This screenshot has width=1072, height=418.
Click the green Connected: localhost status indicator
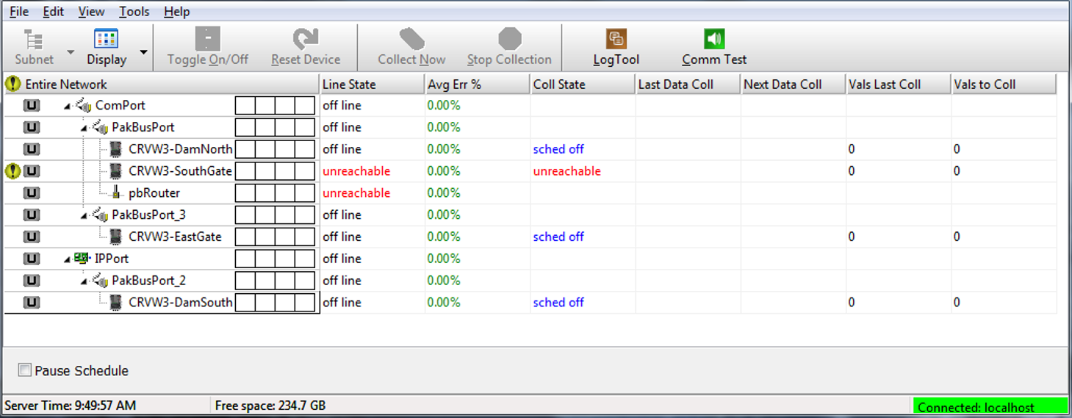pyautogui.click(x=990, y=406)
